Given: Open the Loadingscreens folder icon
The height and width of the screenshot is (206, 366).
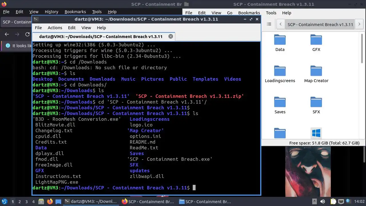Looking at the screenshot, I should point(280,71).
